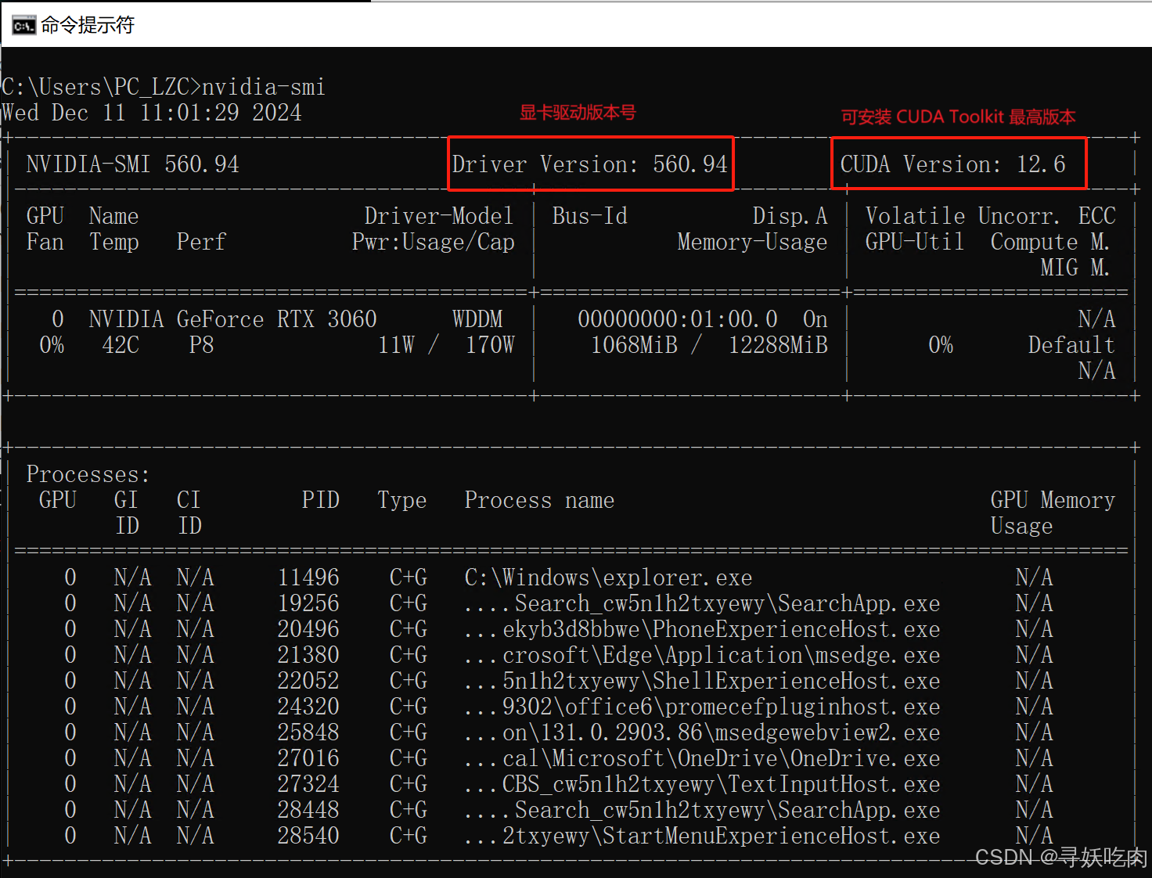
Task: Click the Processes: section label
Action: (88, 474)
